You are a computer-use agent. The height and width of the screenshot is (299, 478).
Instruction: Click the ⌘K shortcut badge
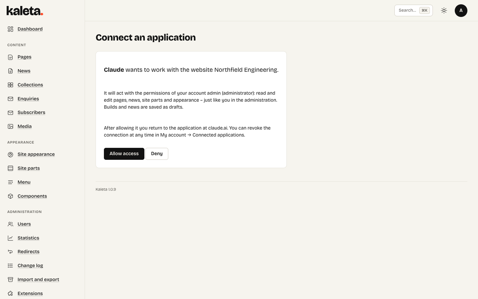click(x=425, y=11)
